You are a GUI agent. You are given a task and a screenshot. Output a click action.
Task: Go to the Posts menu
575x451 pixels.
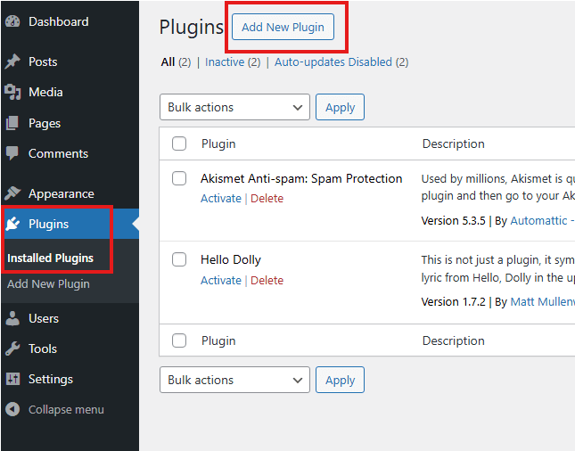(43, 61)
